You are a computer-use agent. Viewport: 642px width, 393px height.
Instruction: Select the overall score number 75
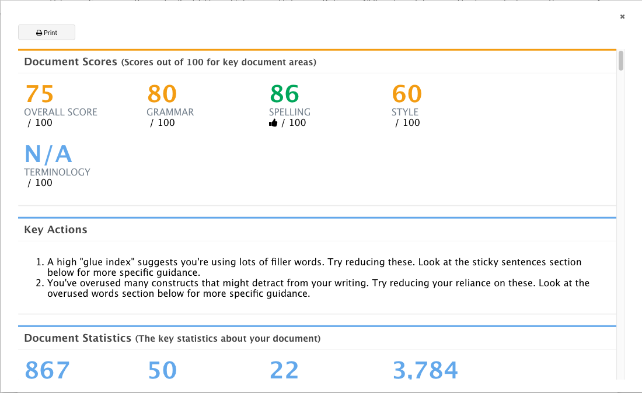tap(39, 94)
